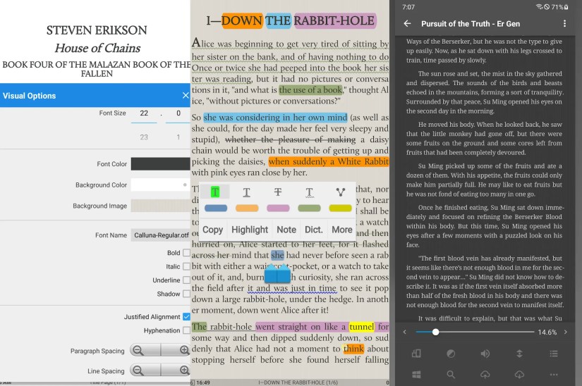Check battery status showing 71%
Image resolution: width=582 pixels, height=386 pixels.
(x=559, y=7)
